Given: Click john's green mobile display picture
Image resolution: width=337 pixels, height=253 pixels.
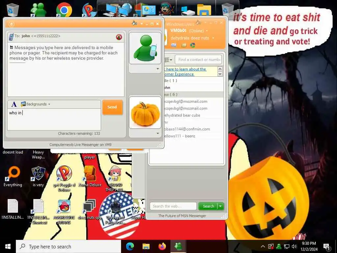Looking at the screenshot, I should coord(145,48).
